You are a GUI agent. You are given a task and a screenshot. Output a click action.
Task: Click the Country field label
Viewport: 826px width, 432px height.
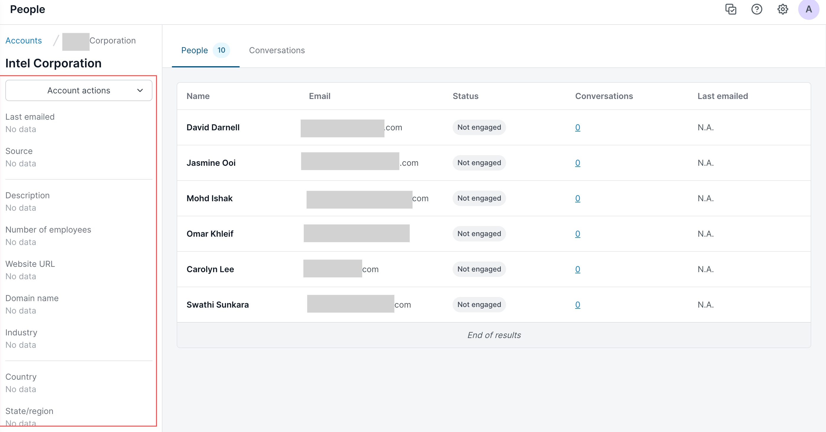pos(21,377)
